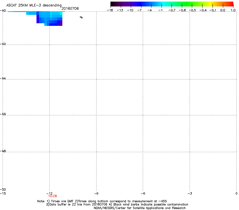Click the -3 longitude axis label
239x210 pixels.
(190, 194)
